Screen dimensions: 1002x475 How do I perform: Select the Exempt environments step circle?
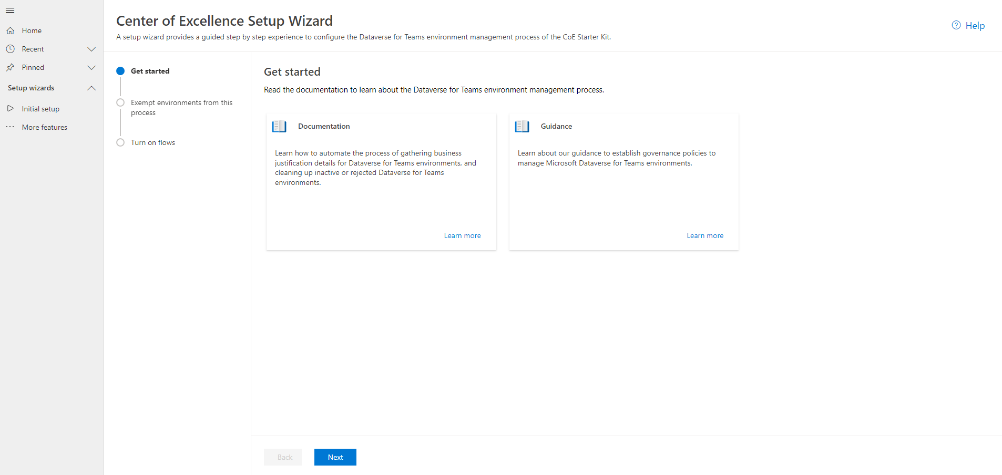click(120, 102)
